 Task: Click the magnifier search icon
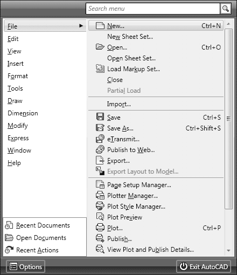[x=226, y=9]
